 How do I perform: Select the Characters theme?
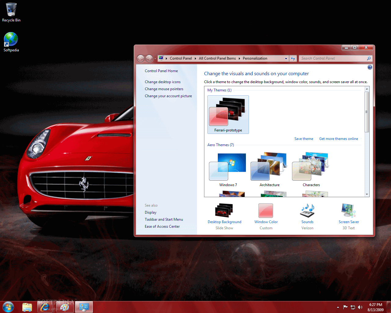[311, 170]
